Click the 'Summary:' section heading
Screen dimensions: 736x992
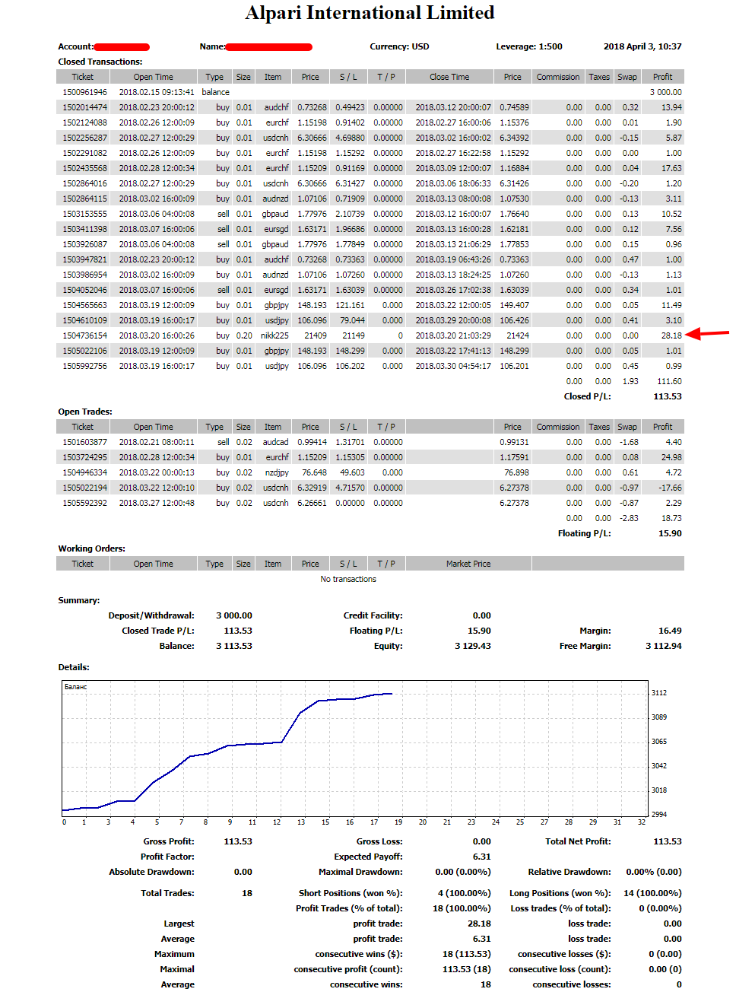point(79,600)
